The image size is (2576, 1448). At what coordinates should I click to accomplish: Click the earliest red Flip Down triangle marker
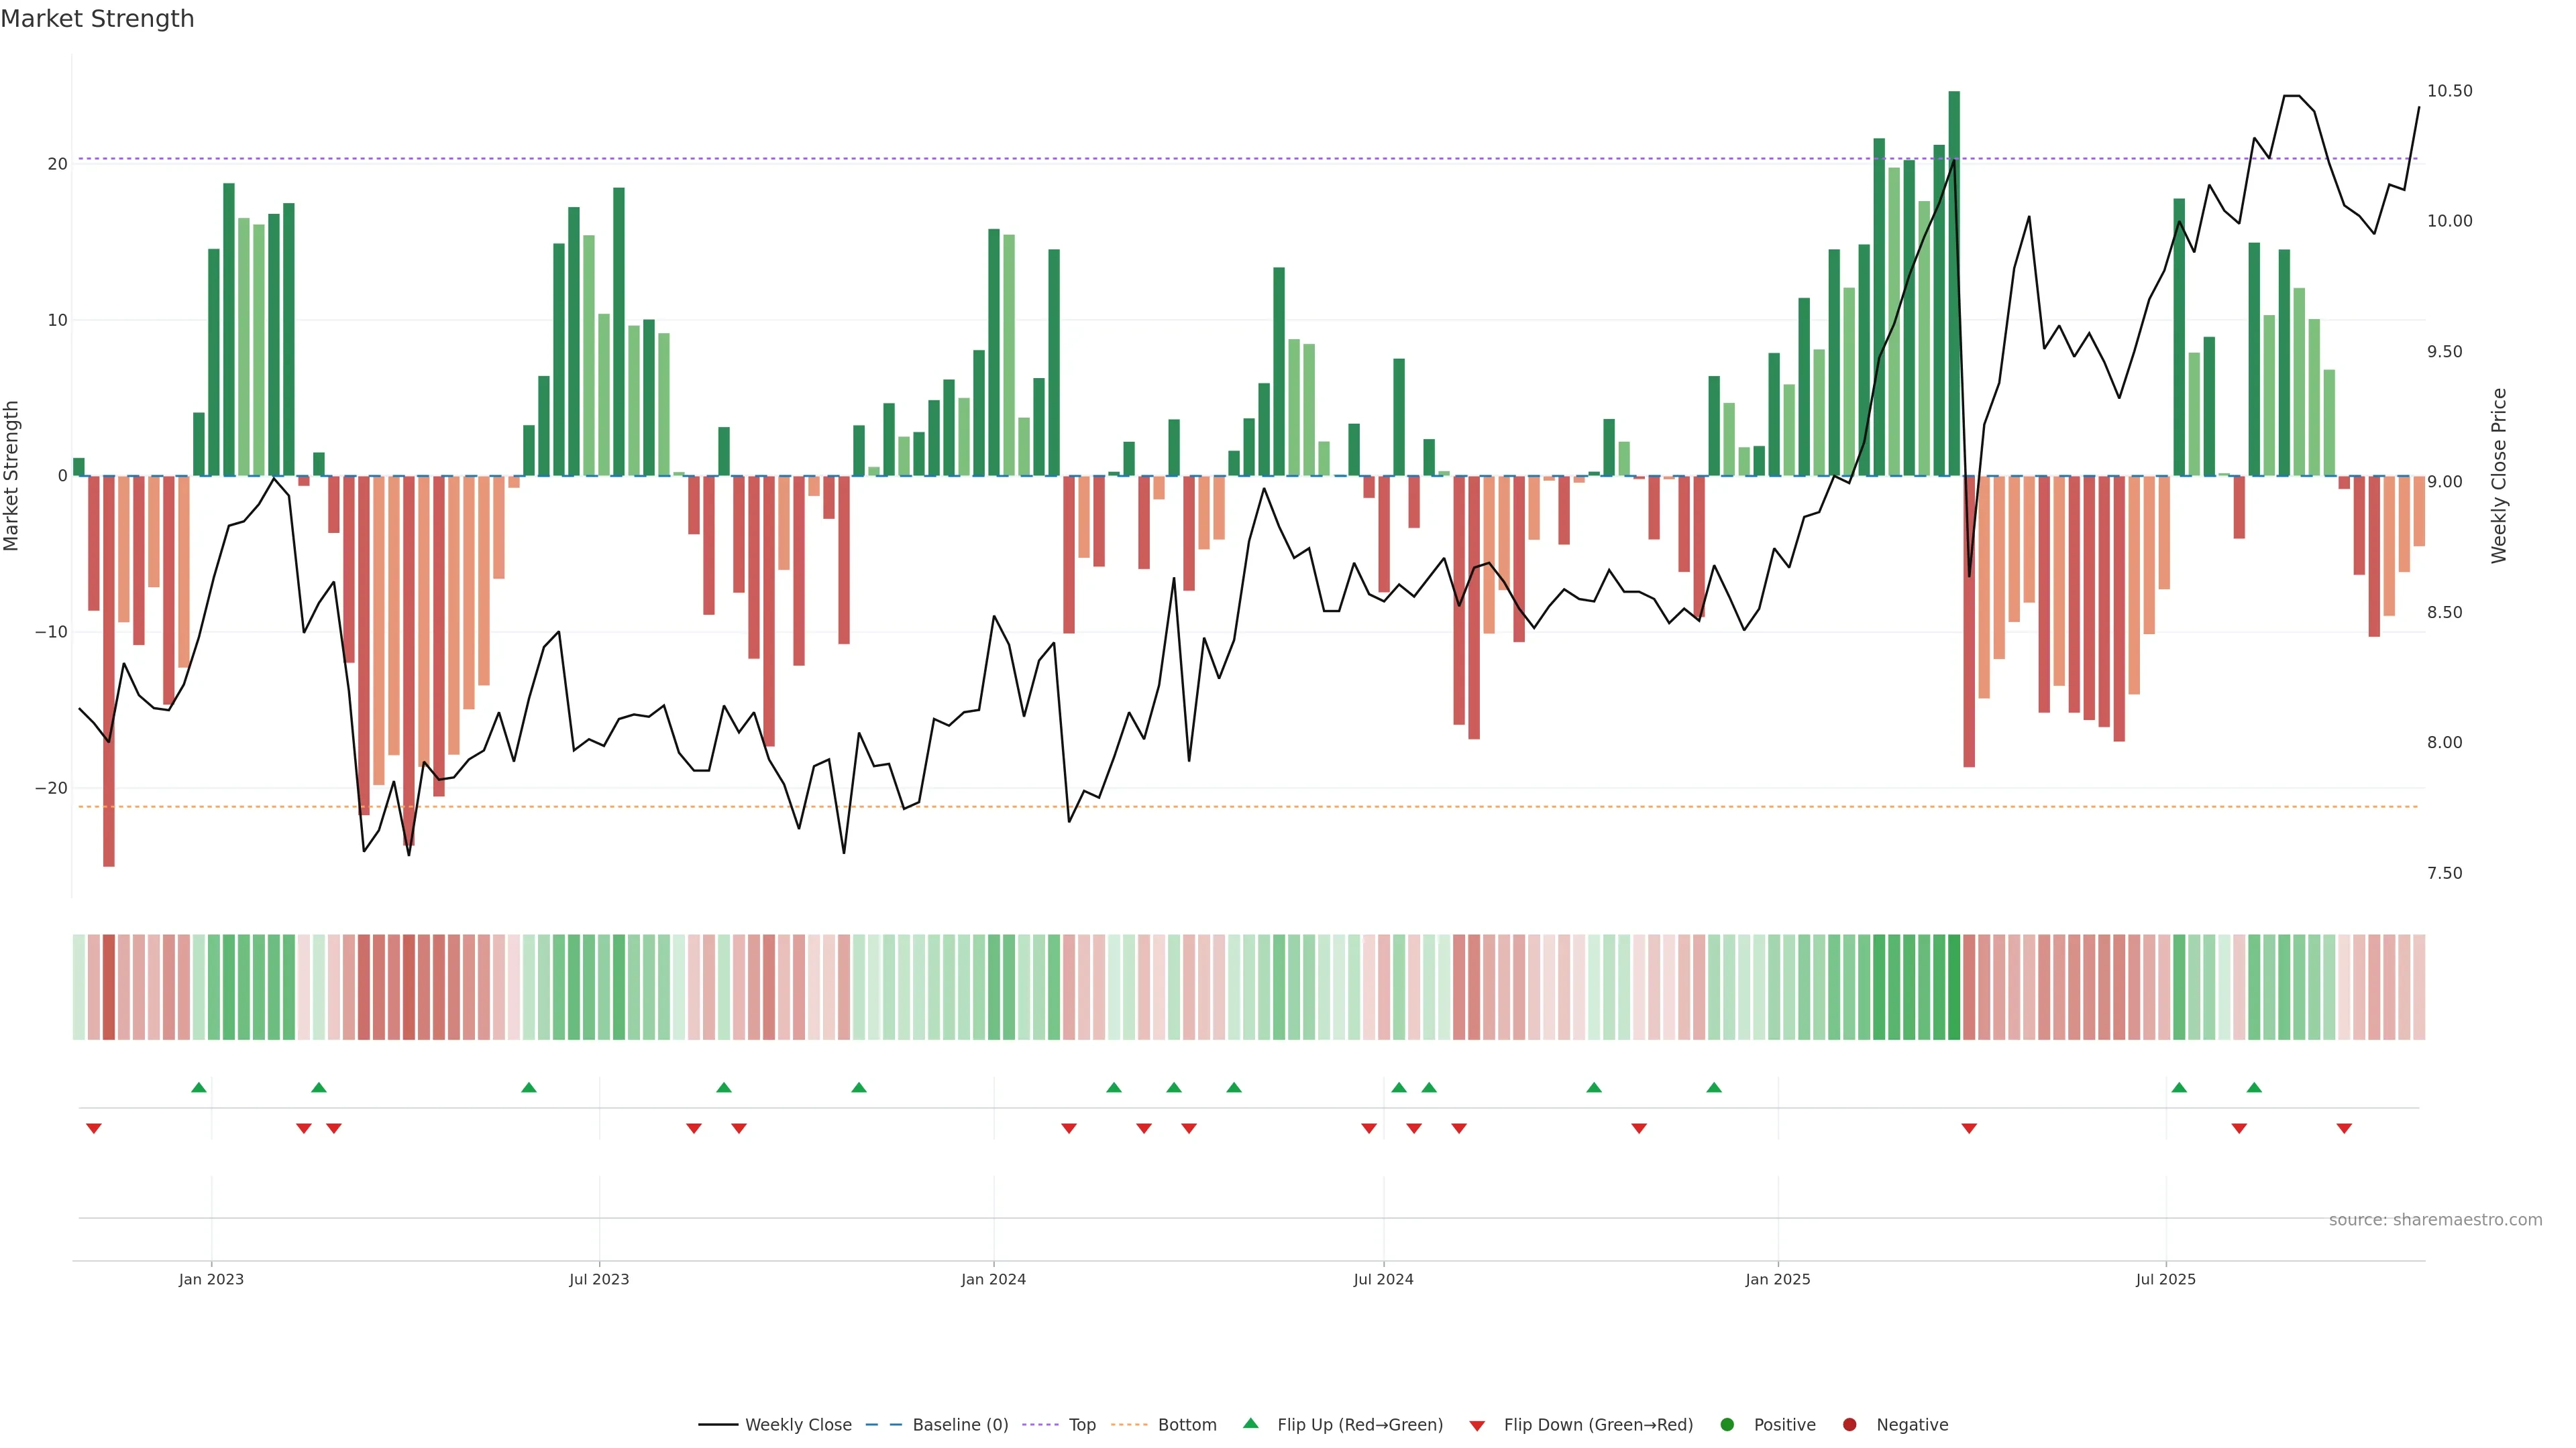click(x=94, y=1128)
